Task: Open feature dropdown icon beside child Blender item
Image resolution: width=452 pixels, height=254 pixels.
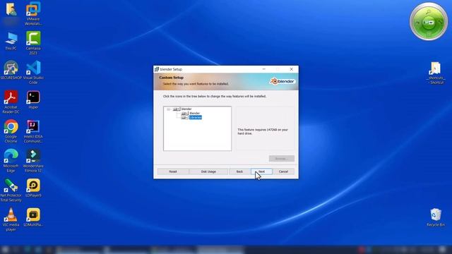Action: pos(184,114)
